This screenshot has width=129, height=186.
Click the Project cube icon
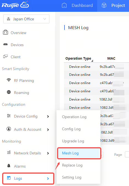coord(104,5)
